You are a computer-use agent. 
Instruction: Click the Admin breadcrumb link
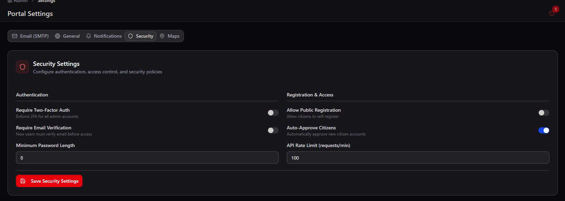click(x=18, y=1)
